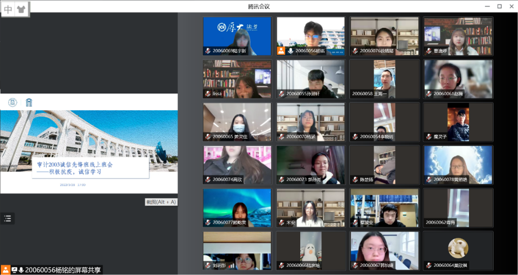Click the microphone icon on 20060056杨铭's tile
The width and height of the screenshot is (518, 275).
pyautogui.click(x=290, y=51)
